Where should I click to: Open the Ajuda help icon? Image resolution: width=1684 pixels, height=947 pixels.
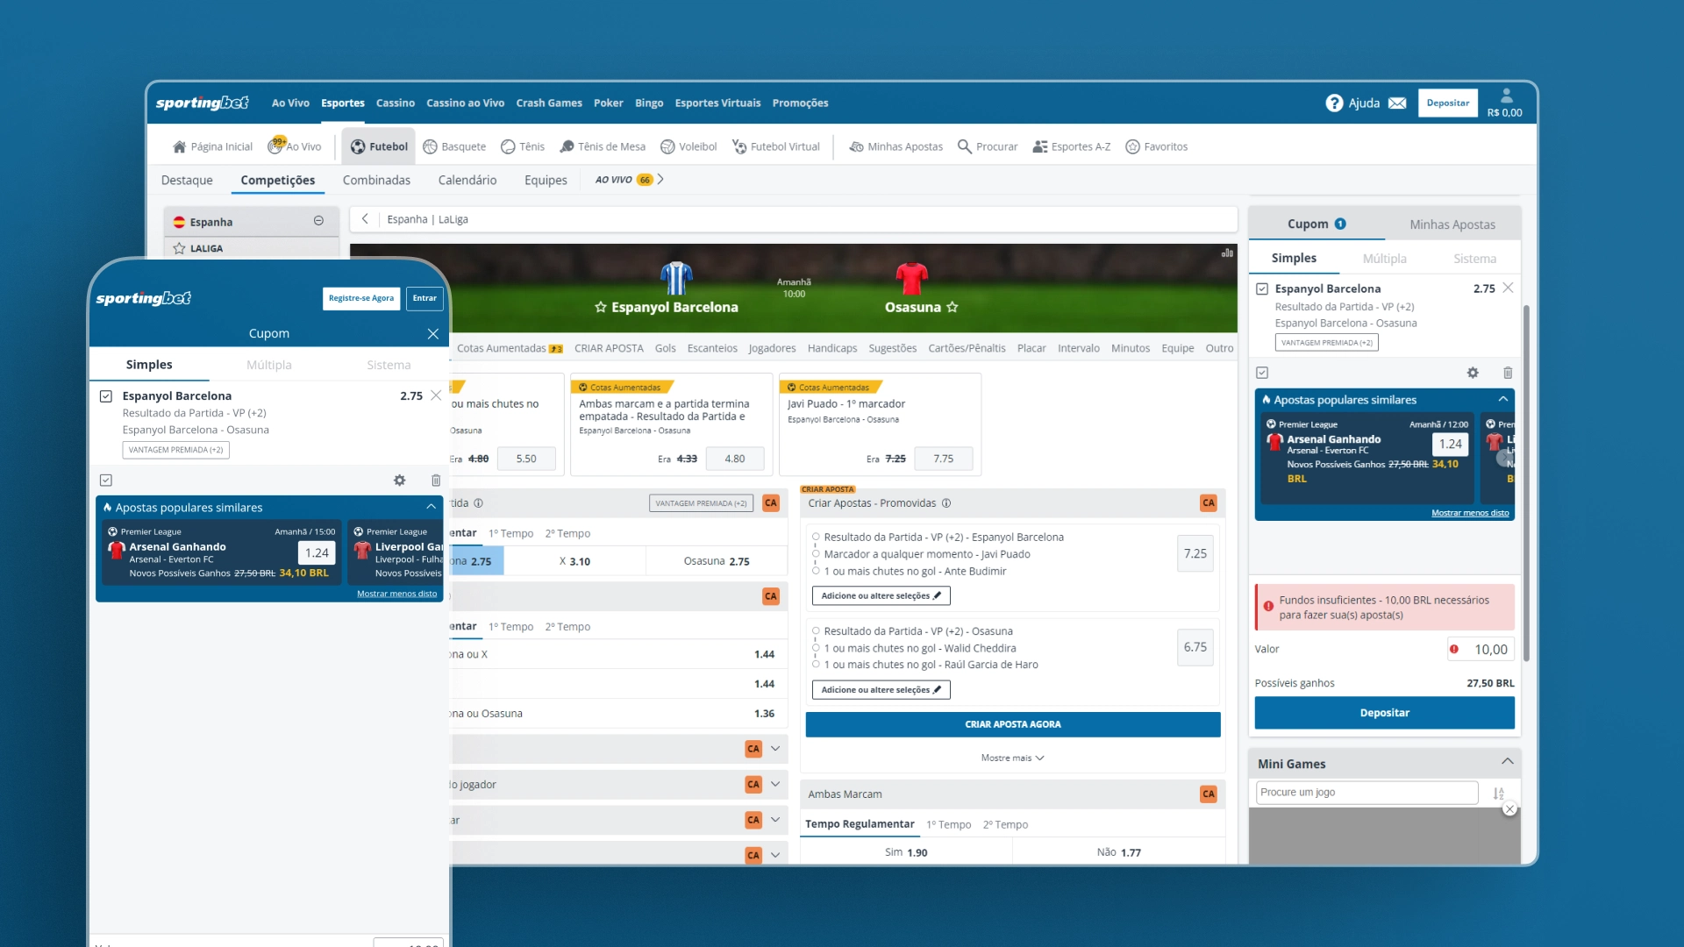(1334, 103)
